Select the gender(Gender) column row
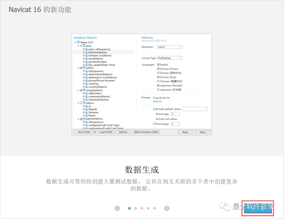This screenshot has height=219, width=284. (98, 62)
